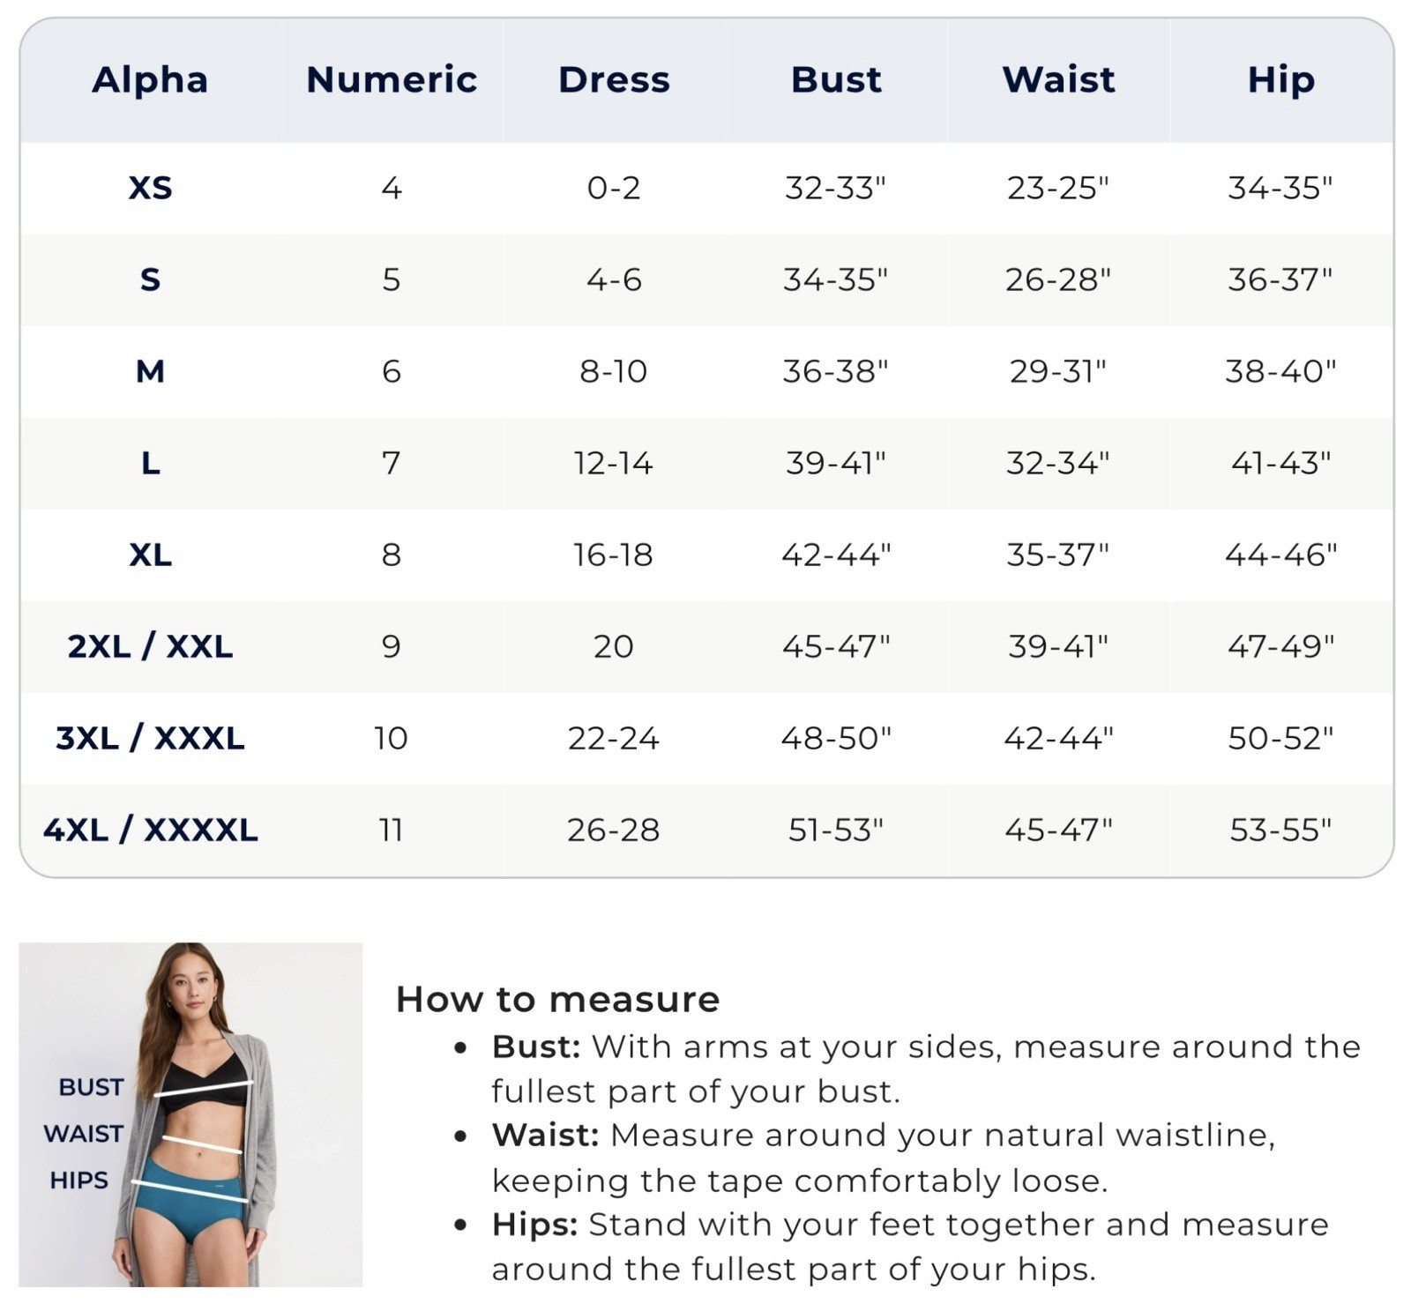Screen dimensions: 1411x1311
Task: Select the 32-34" waist measurement cell
Action: (x=1057, y=463)
